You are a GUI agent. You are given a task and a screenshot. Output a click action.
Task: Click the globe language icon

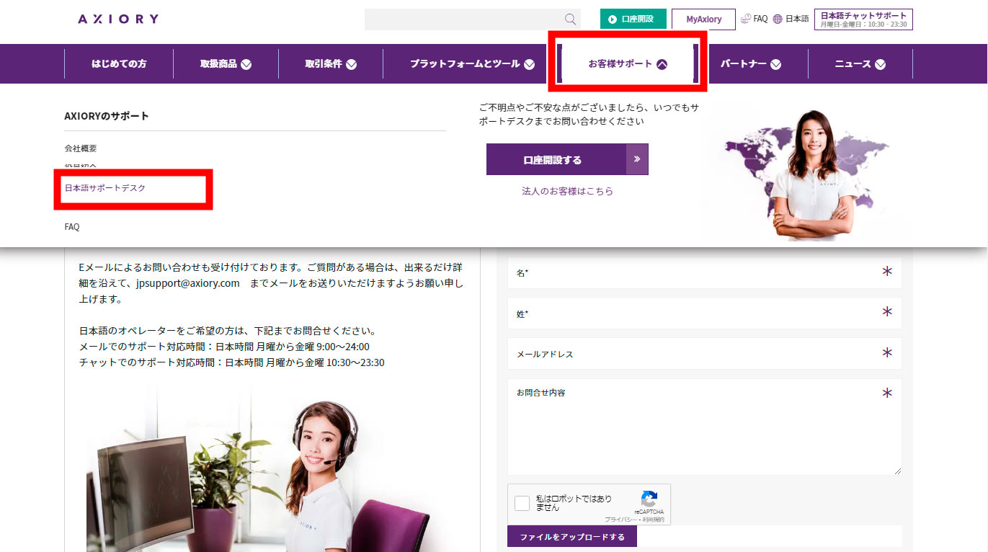(778, 19)
